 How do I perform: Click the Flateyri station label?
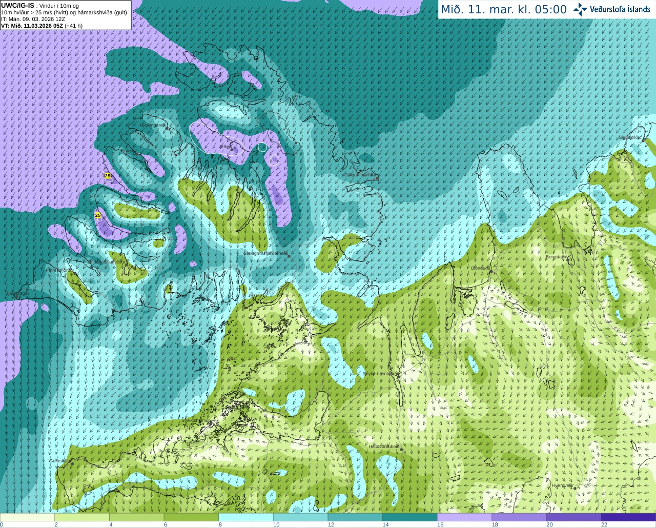tap(128, 151)
